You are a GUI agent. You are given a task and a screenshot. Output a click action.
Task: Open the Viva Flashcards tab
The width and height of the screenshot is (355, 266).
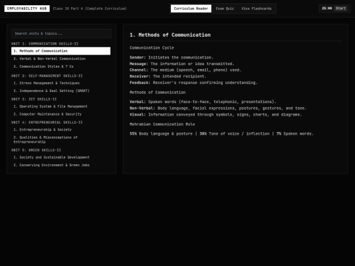[x=256, y=9]
